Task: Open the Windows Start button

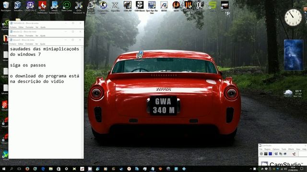Action: pos(4,169)
